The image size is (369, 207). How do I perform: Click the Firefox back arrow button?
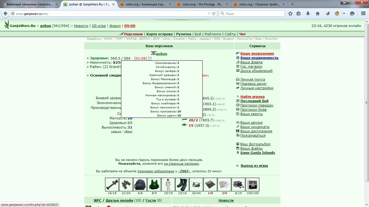6,13
